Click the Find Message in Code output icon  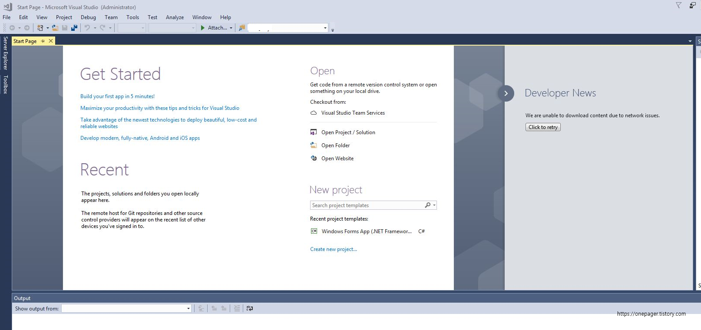point(201,308)
